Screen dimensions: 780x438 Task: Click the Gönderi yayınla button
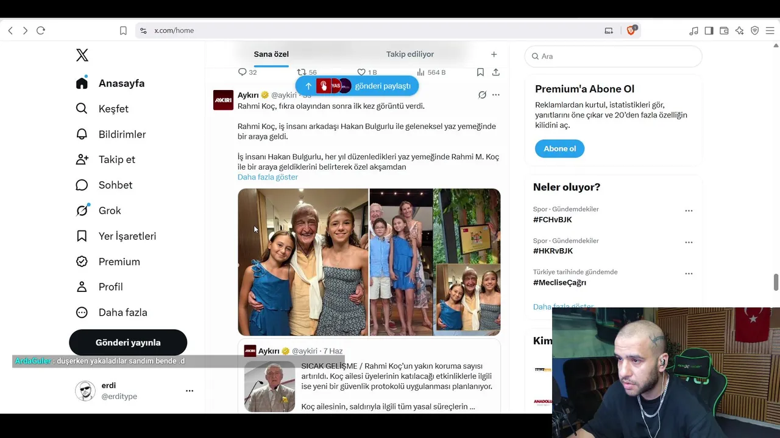click(128, 342)
